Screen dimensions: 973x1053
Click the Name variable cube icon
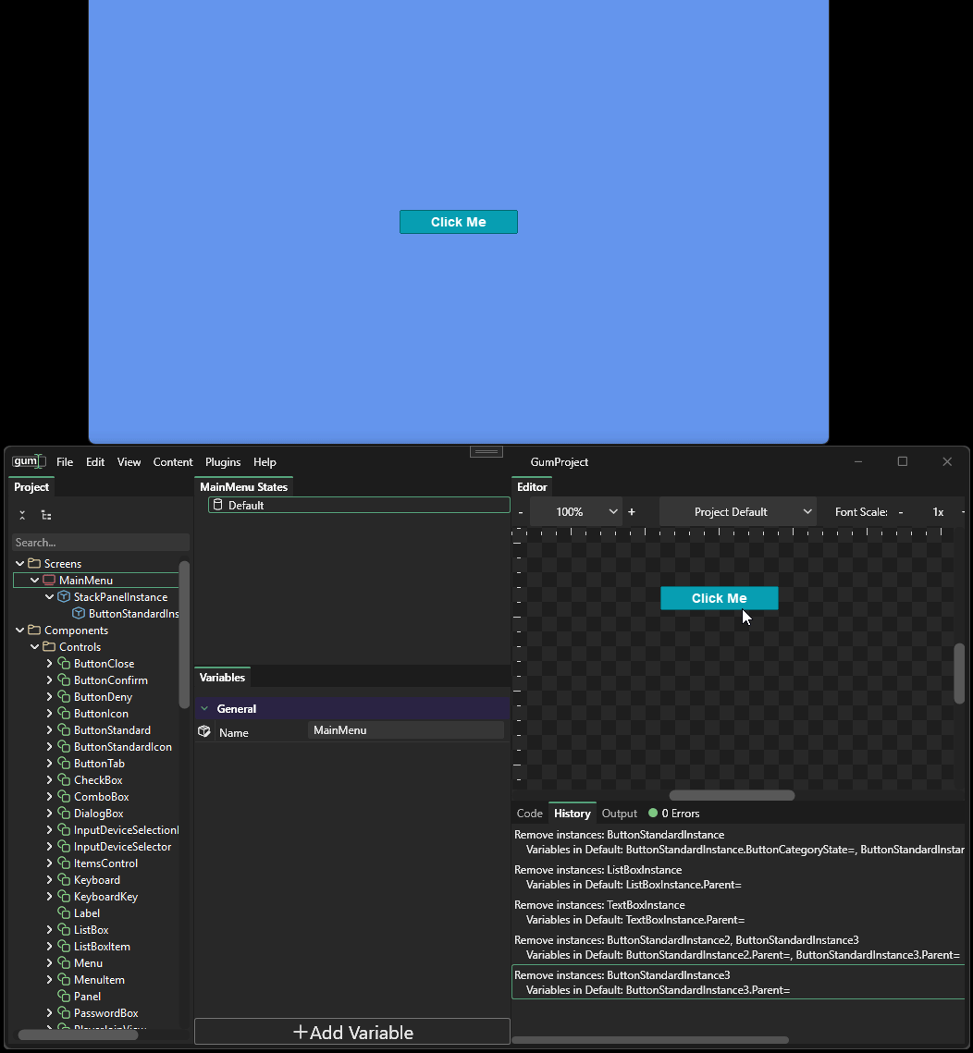coord(204,731)
